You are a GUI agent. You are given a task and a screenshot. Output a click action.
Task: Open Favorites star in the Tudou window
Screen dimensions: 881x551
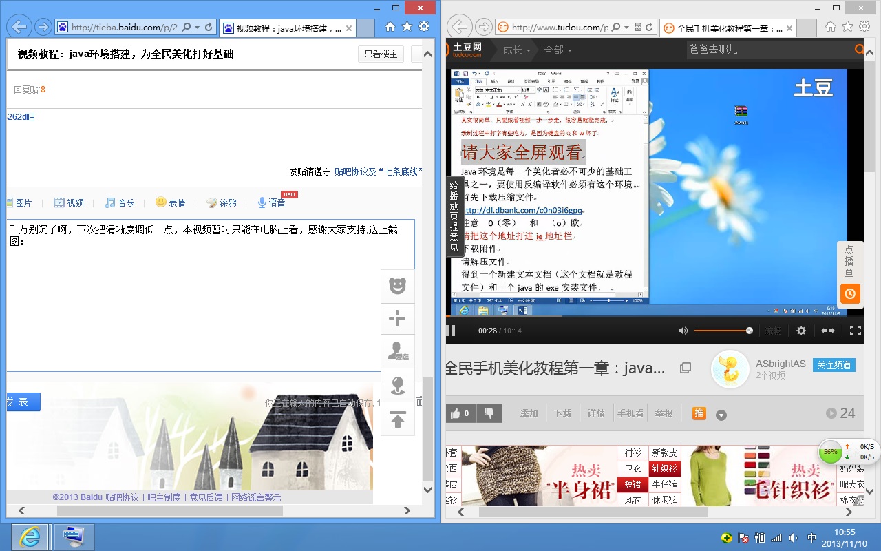click(848, 27)
